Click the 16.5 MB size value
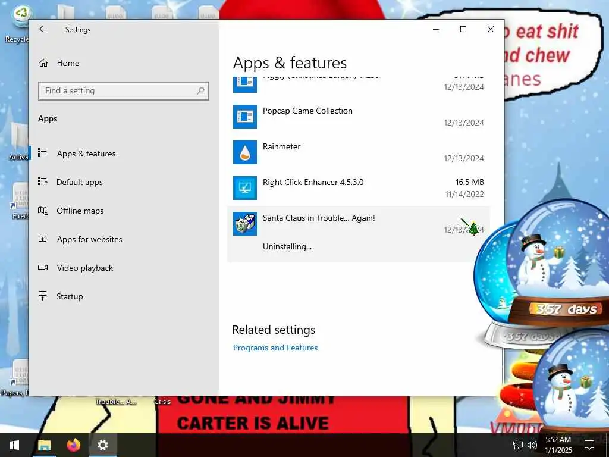Image resolution: width=609 pixels, height=457 pixels. [470, 182]
